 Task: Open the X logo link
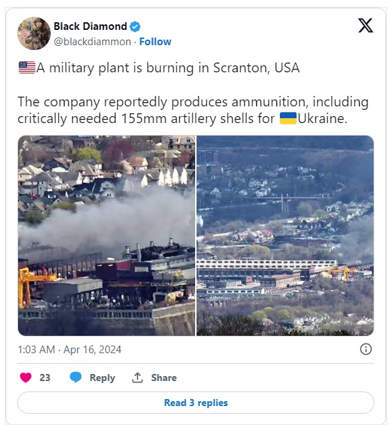click(x=365, y=26)
